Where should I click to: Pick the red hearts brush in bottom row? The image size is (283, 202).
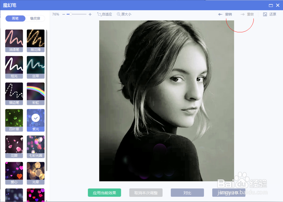point(36,195)
